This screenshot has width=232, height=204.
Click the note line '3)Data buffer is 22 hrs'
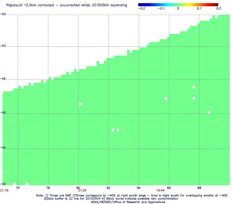point(111,199)
